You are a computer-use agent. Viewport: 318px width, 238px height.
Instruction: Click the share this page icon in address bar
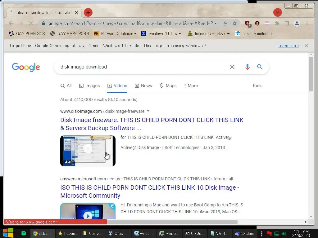pyautogui.click(x=225, y=24)
